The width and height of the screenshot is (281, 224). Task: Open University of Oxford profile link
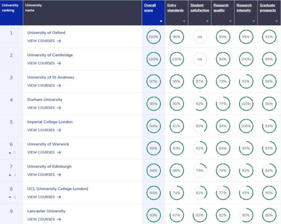[46, 33]
